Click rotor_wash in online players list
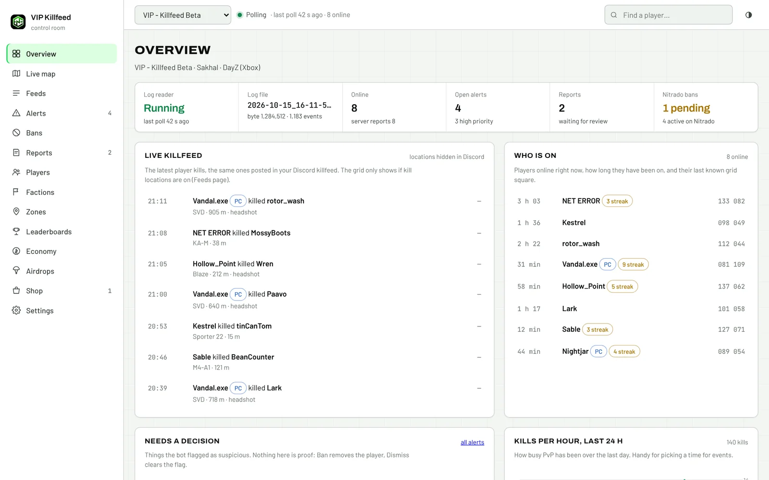 tap(581, 244)
